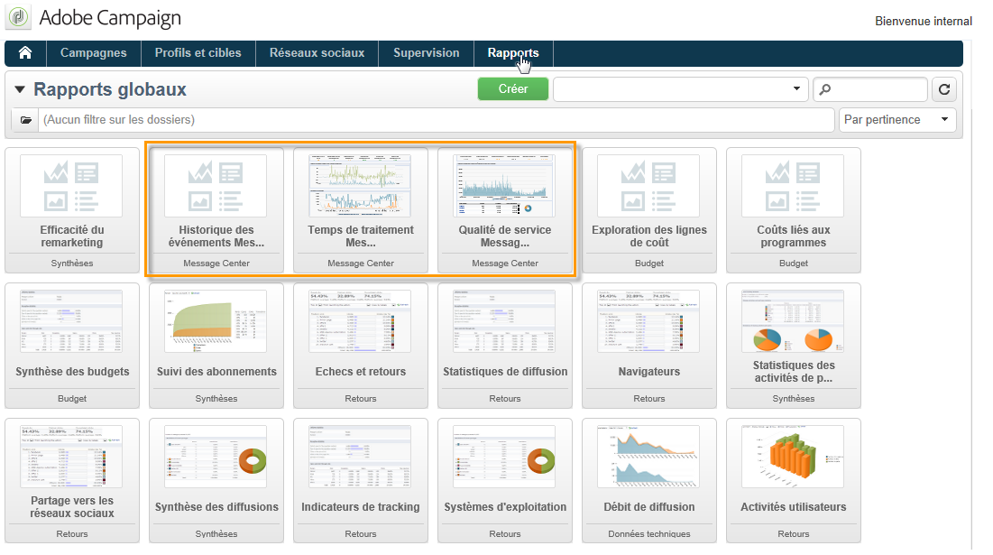The width and height of the screenshot is (993, 555).
Task: Click Synthèses label under Efficacité du remarketing
Action: pyautogui.click(x=72, y=263)
